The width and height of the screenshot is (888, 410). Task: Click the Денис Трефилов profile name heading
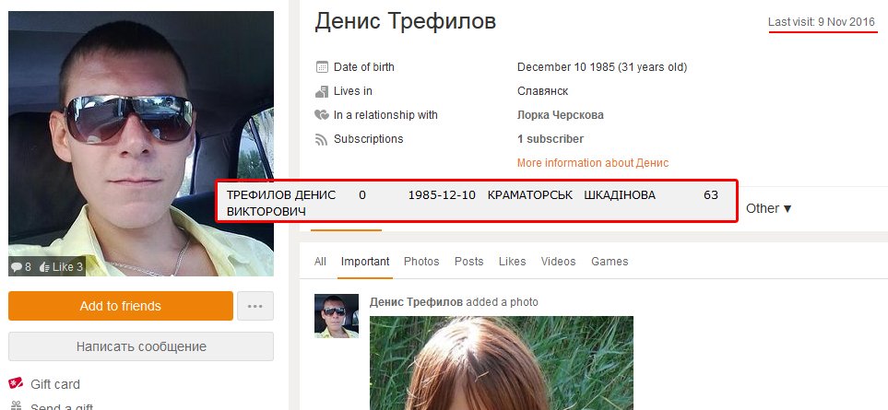(x=406, y=21)
